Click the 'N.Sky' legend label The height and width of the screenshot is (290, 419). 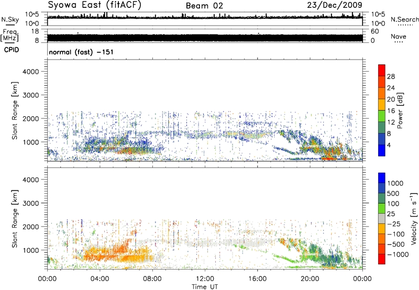click(x=10, y=19)
